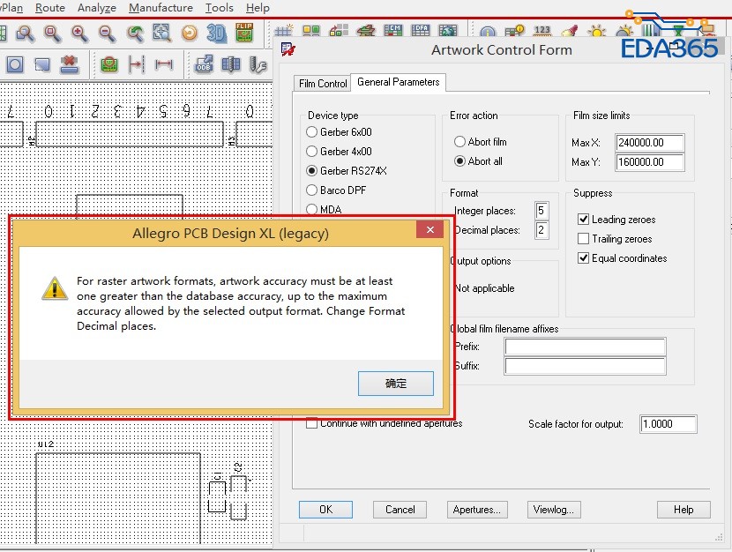Confirm the warning with the 确定 button
Image resolution: width=732 pixels, height=552 pixels.
396,384
